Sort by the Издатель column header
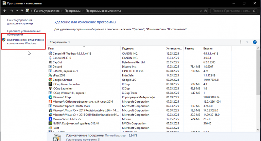The height and width of the screenshot is (141, 261). [143, 48]
